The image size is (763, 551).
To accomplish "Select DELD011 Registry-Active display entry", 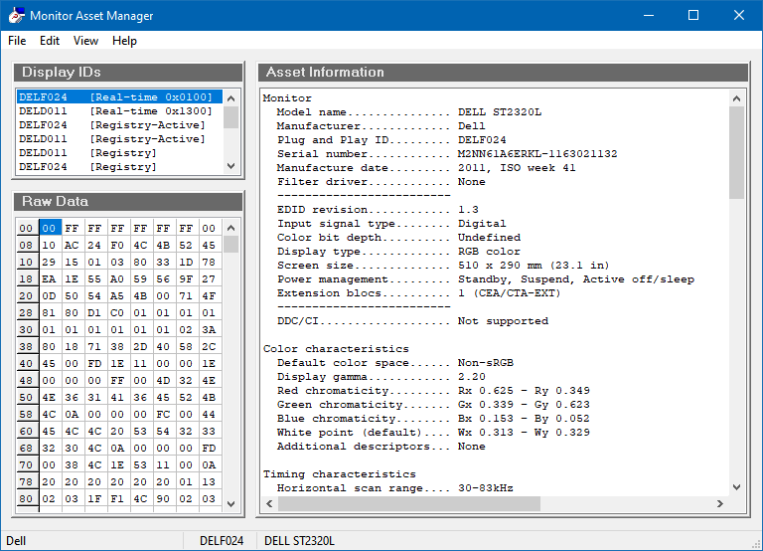I will (119, 139).
